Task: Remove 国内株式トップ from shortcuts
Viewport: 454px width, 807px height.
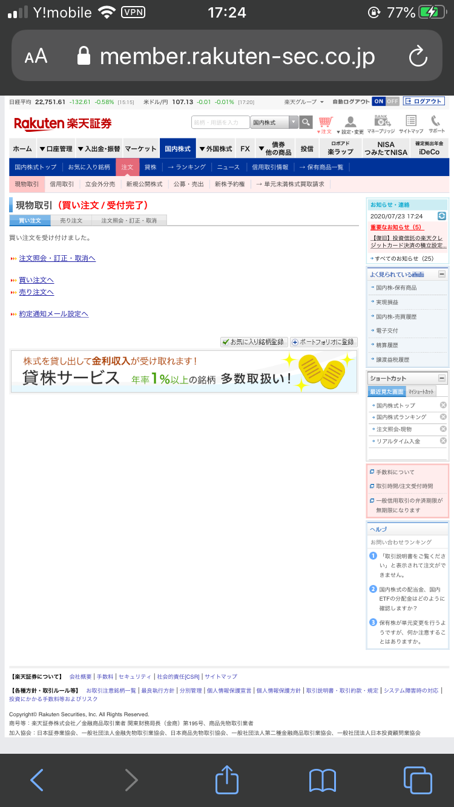Action: pyautogui.click(x=443, y=405)
